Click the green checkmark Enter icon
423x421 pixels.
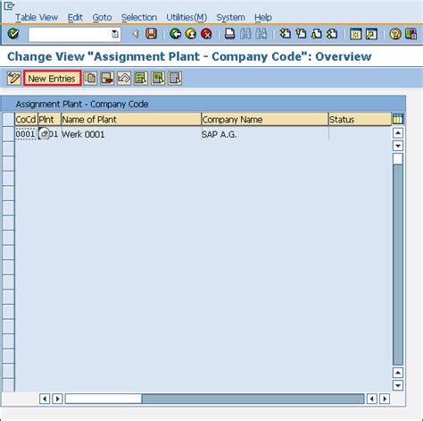tap(13, 34)
